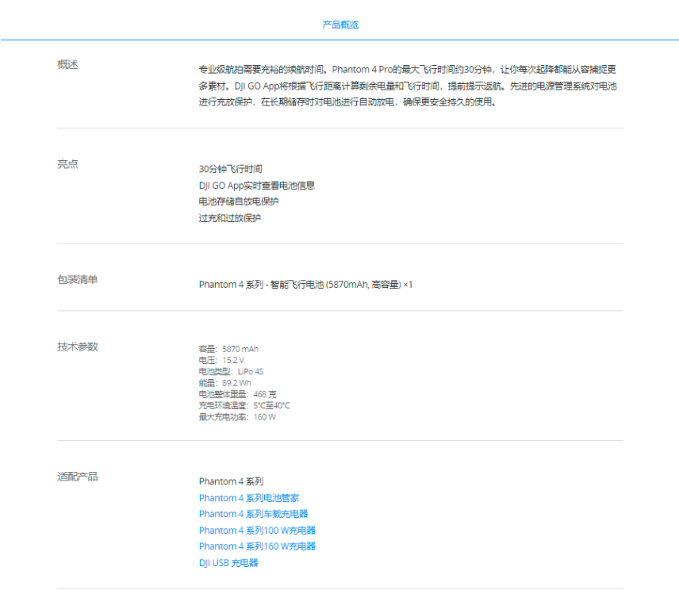Select the 产品概览 tab
The width and height of the screenshot is (679, 590).
coord(340,25)
